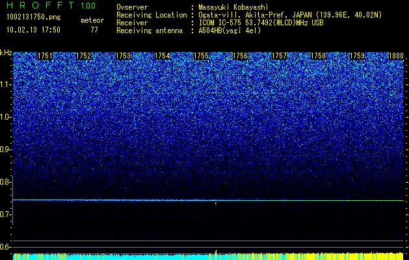Click the observer name Masayuki Kobayashi
The image size is (409, 260).
233,7
